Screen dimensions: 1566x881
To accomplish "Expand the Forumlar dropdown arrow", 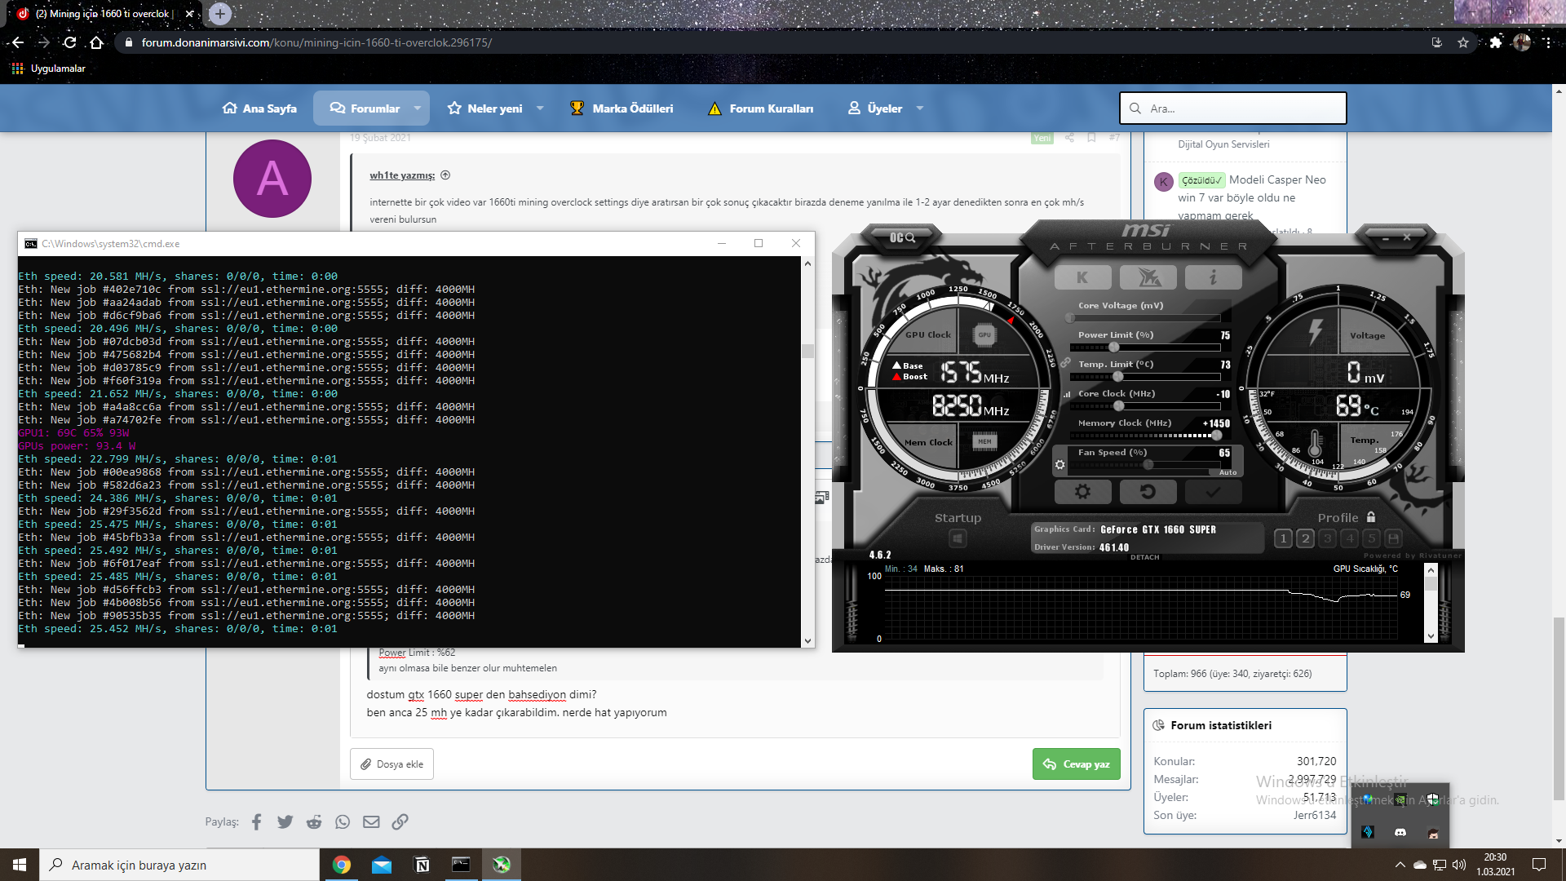I will 418,108.
